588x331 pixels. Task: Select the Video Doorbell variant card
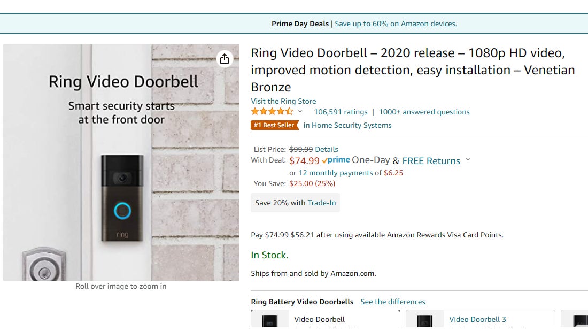pos(325,319)
